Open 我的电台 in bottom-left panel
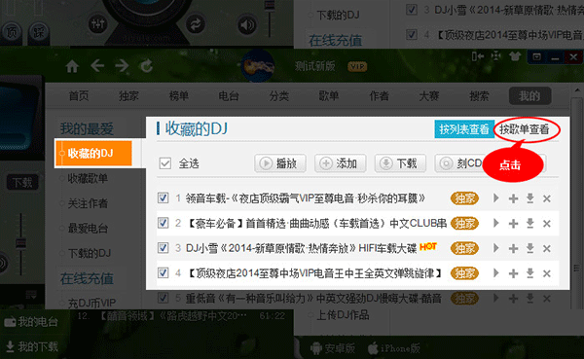Screen dimensions: 584x359 31,322
